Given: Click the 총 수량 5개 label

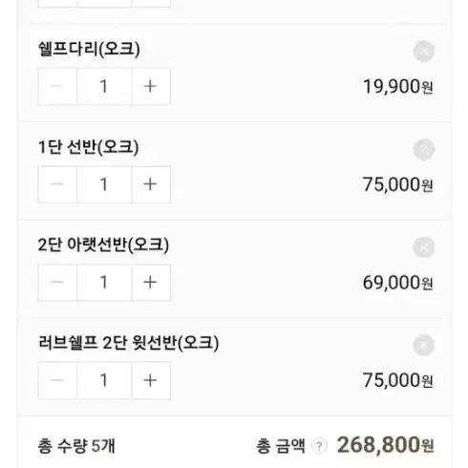Looking at the screenshot, I should [x=76, y=446].
